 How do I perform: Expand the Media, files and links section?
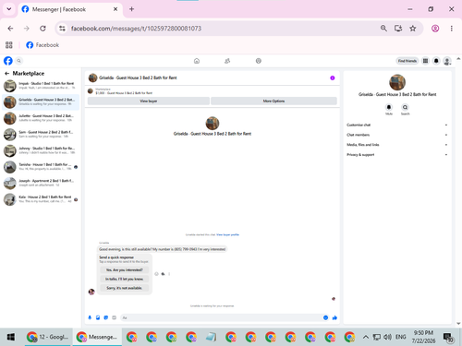pos(397,145)
